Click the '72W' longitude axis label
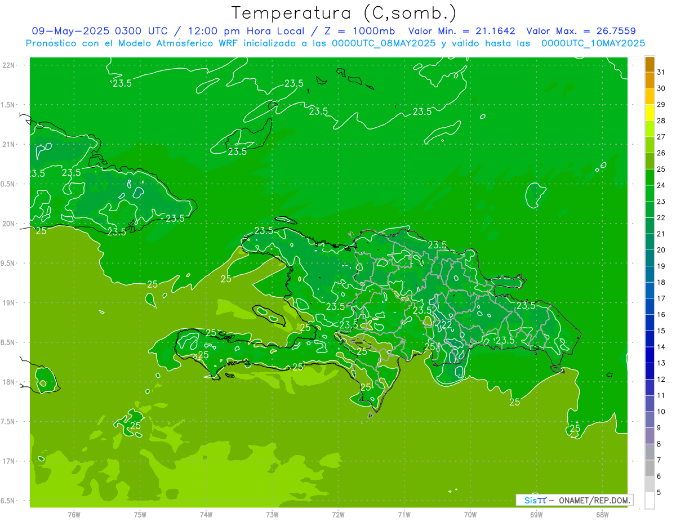 [x=338, y=515]
